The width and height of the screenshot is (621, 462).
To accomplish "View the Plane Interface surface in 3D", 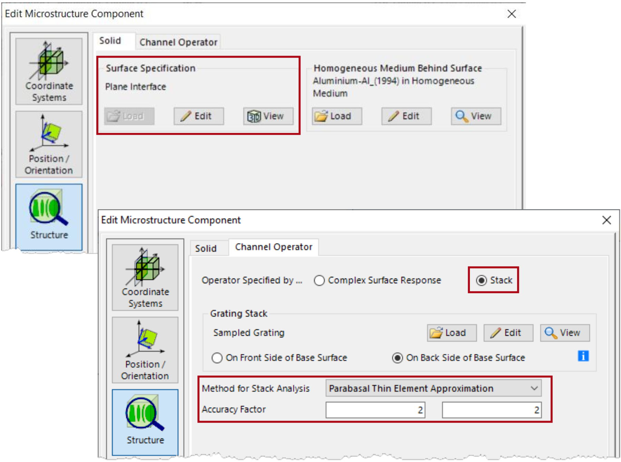I will click(268, 116).
